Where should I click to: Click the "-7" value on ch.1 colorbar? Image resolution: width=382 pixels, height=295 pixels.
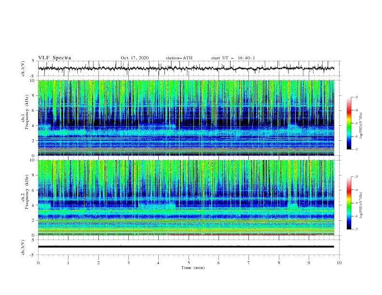pyautogui.click(x=355, y=149)
